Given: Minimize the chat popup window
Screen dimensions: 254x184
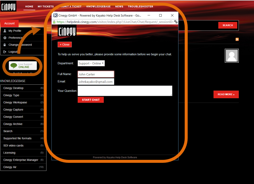Looking at the screenshot, I should click(149, 15).
